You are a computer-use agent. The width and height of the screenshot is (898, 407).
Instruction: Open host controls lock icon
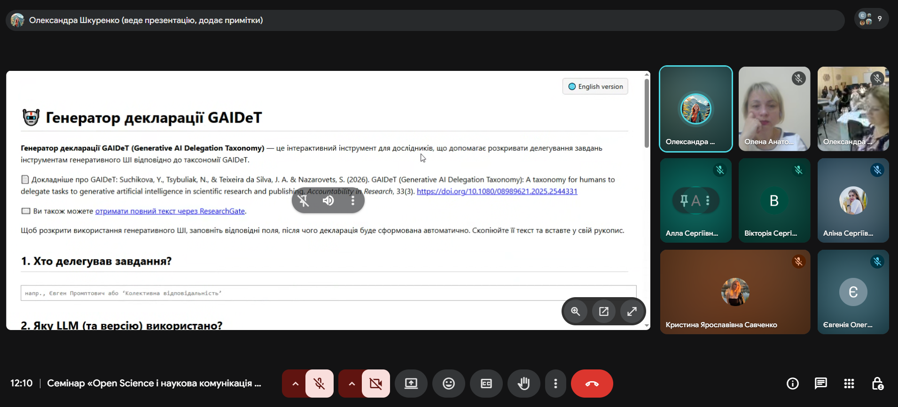tap(877, 384)
